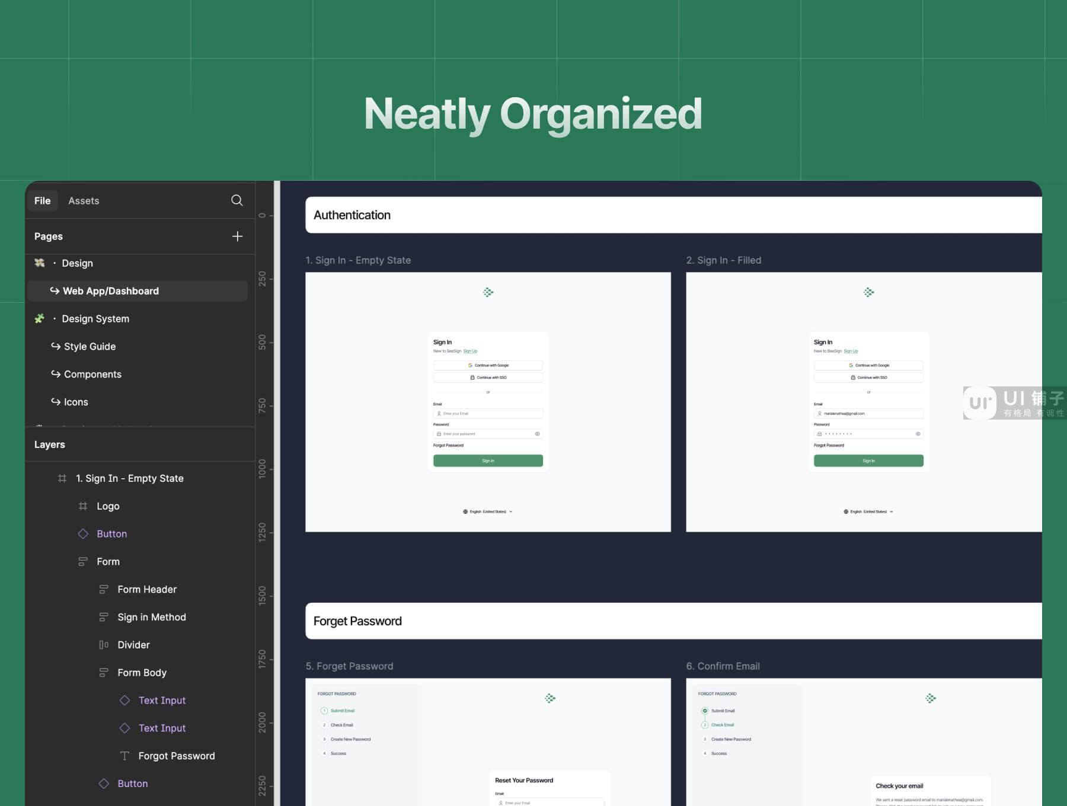Select the Design page

78,263
